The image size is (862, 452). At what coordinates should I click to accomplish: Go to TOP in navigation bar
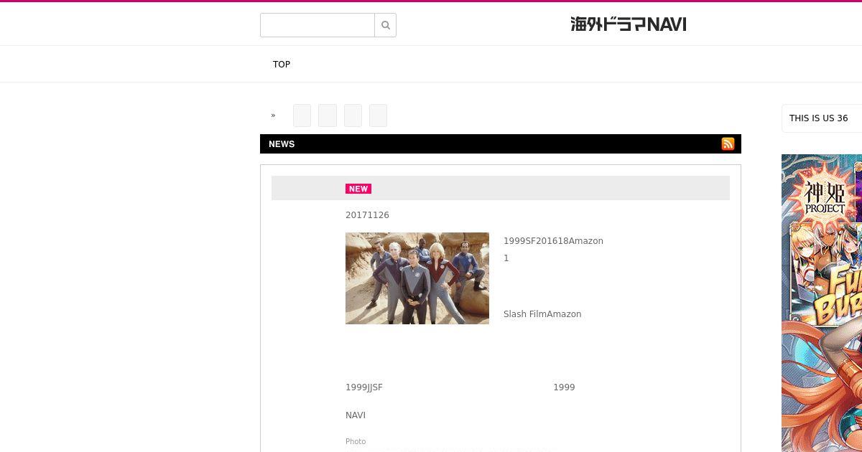tap(282, 65)
